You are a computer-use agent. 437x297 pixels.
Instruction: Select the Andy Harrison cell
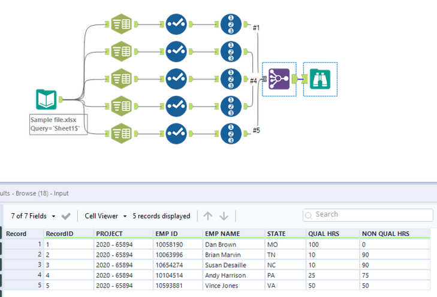tap(234, 275)
